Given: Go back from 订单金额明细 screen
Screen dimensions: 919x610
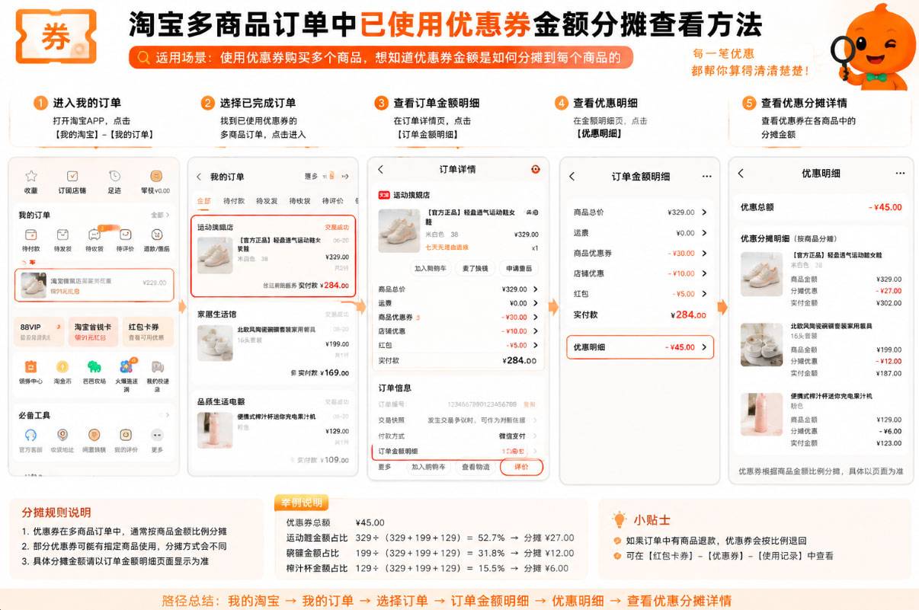Looking at the screenshot, I should coord(572,176).
